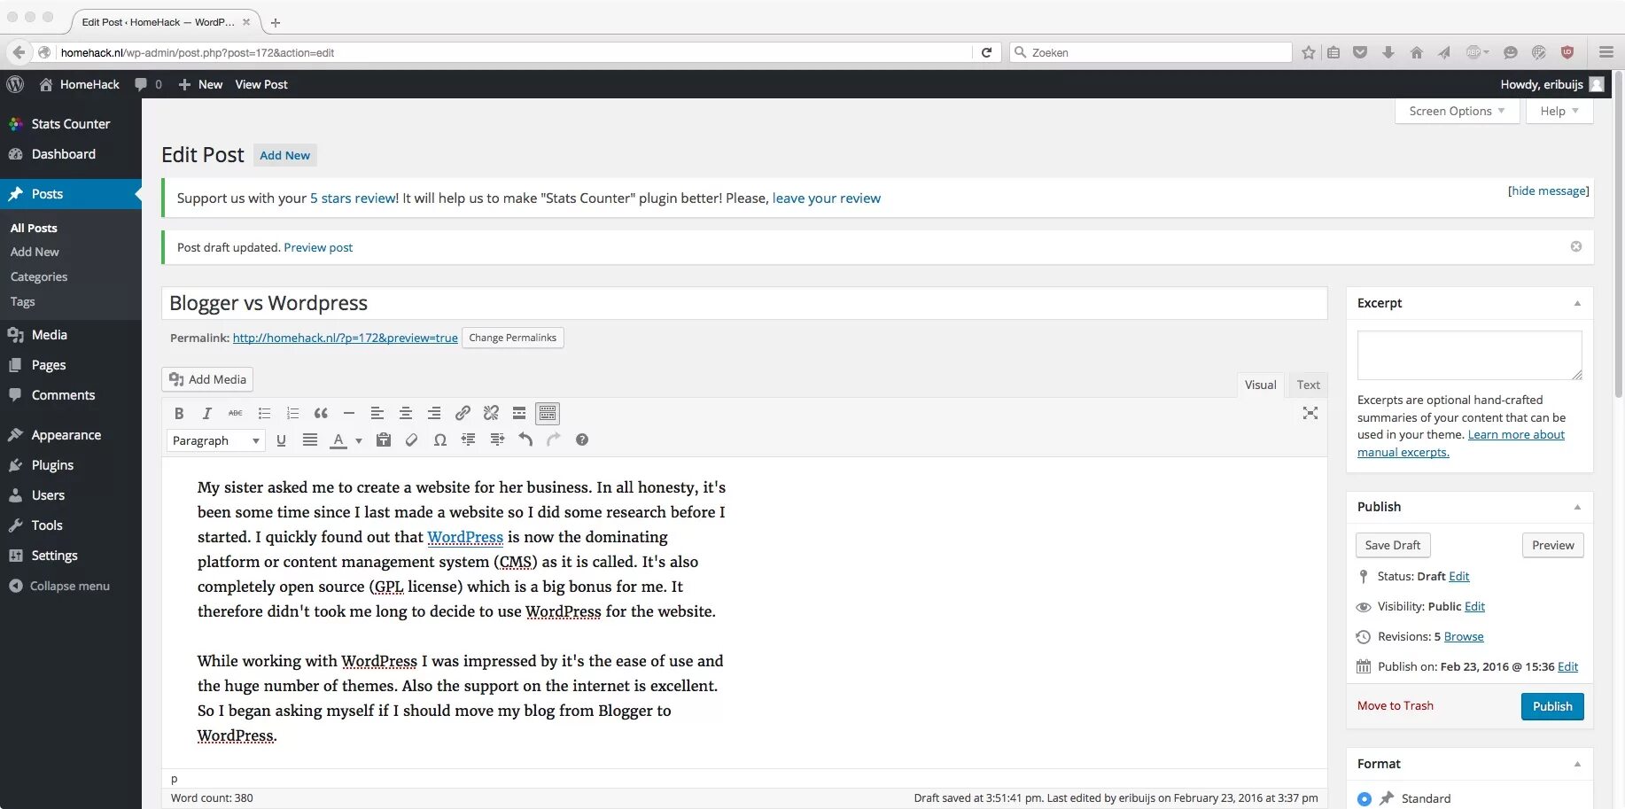Go to Categories under Posts
Screen dimensions: 1625x809
click(x=39, y=276)
